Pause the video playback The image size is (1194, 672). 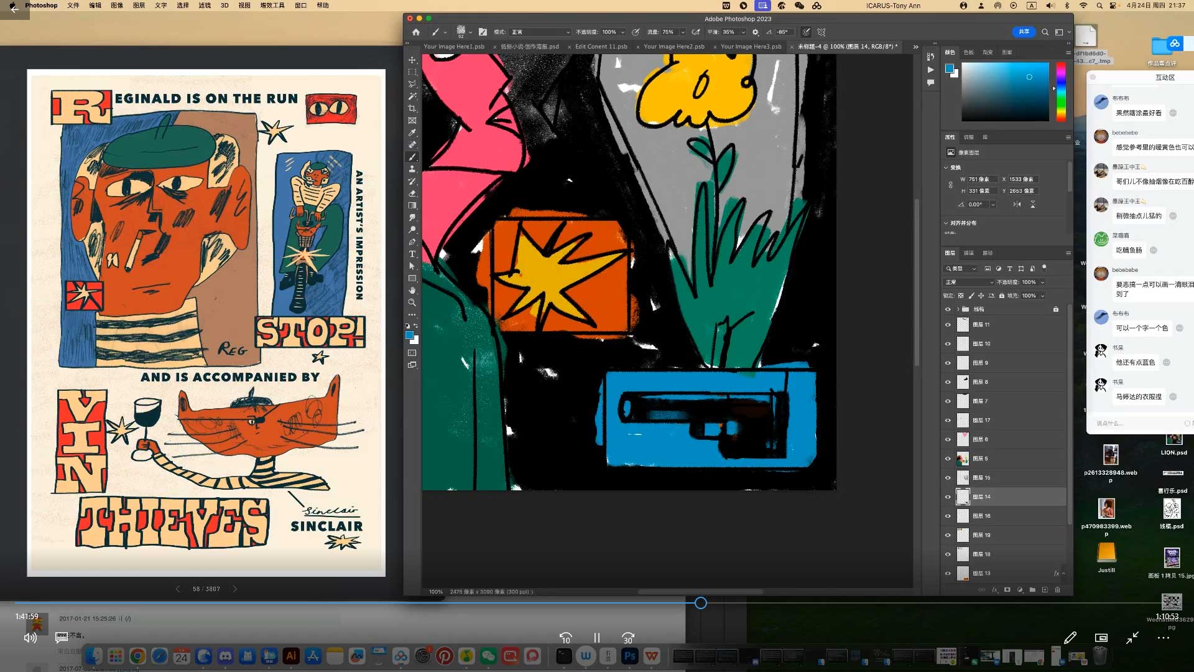(596, 638)
